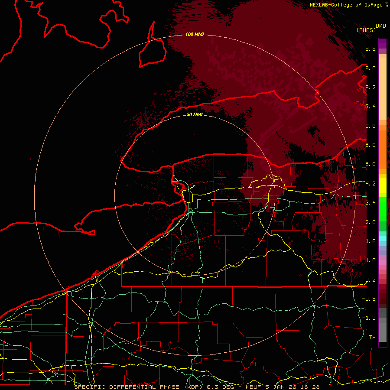Click the 18:28 timestamp
Viewport: 390px width, 390px height.
coord(311,387)
